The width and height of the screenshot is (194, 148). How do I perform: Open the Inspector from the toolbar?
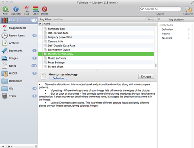[x=16, y=9]
